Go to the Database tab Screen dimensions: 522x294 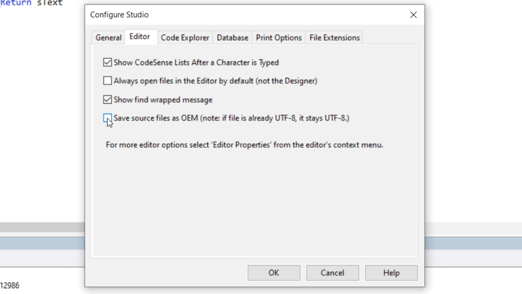pos(232,38)
